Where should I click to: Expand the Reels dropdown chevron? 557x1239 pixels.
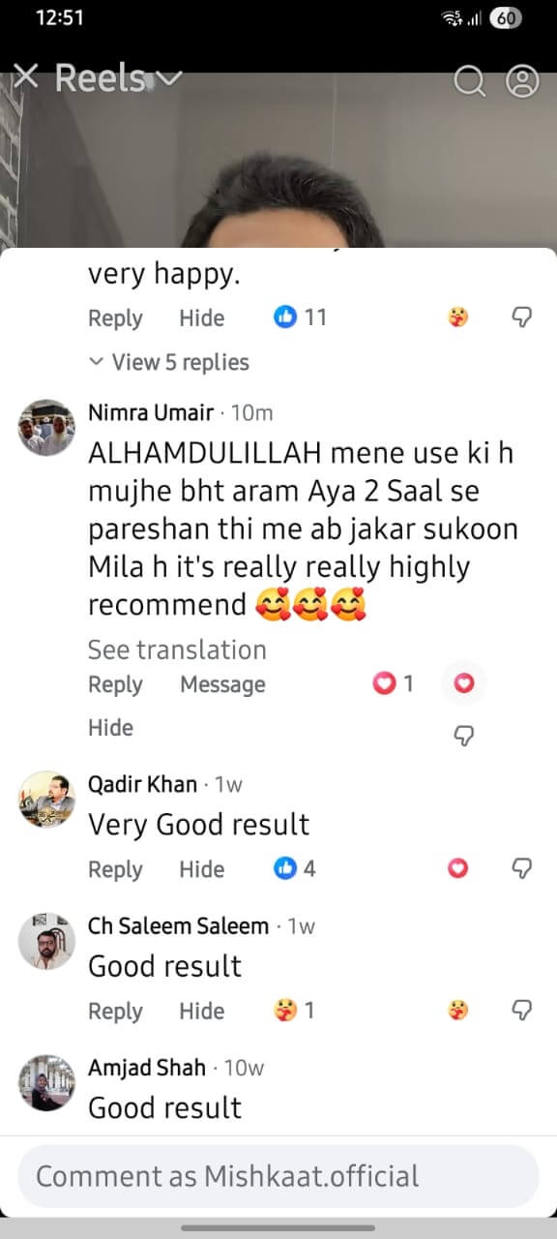pyautogui.click(x=169, y=78)
